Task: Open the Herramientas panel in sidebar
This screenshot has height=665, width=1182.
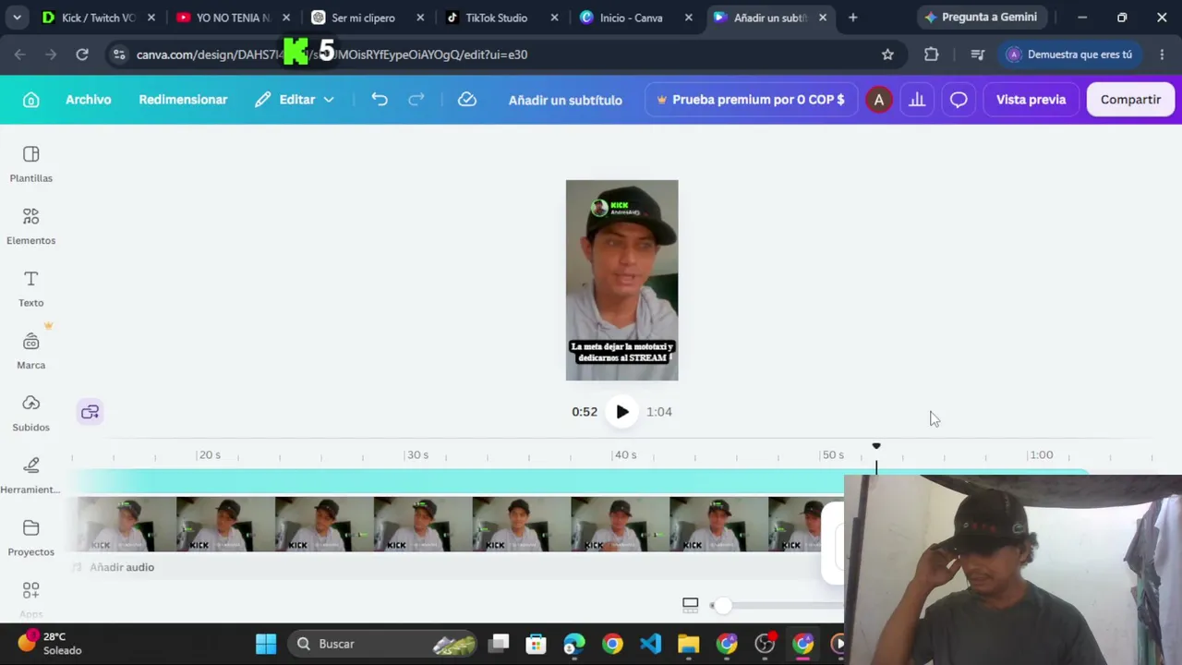Action: (31, 476)
